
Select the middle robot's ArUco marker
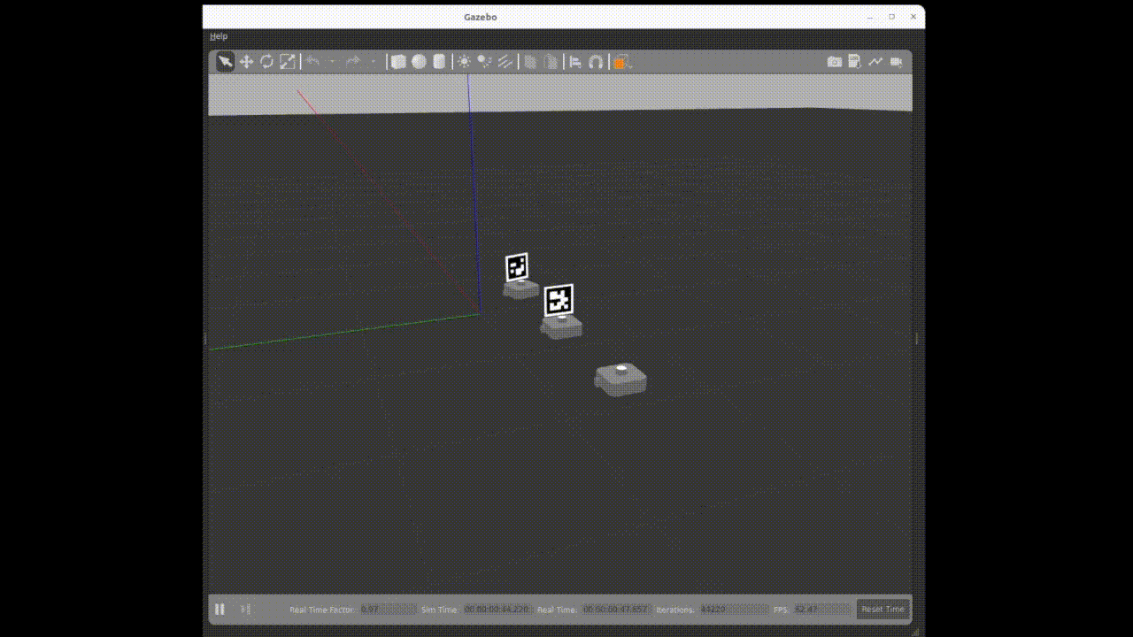click(x=559, y=300)
